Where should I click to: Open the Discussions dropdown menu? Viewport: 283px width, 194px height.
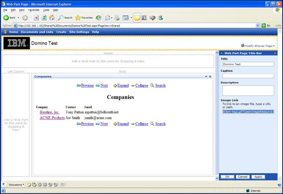(x=16, y=185)
